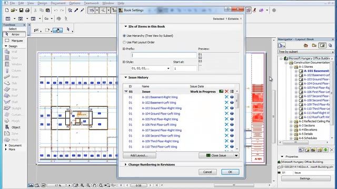The width and height of the screenshot is (337, 189).
Task: Expand Change Numbering in Revisions section
Action: pos(126,164)
